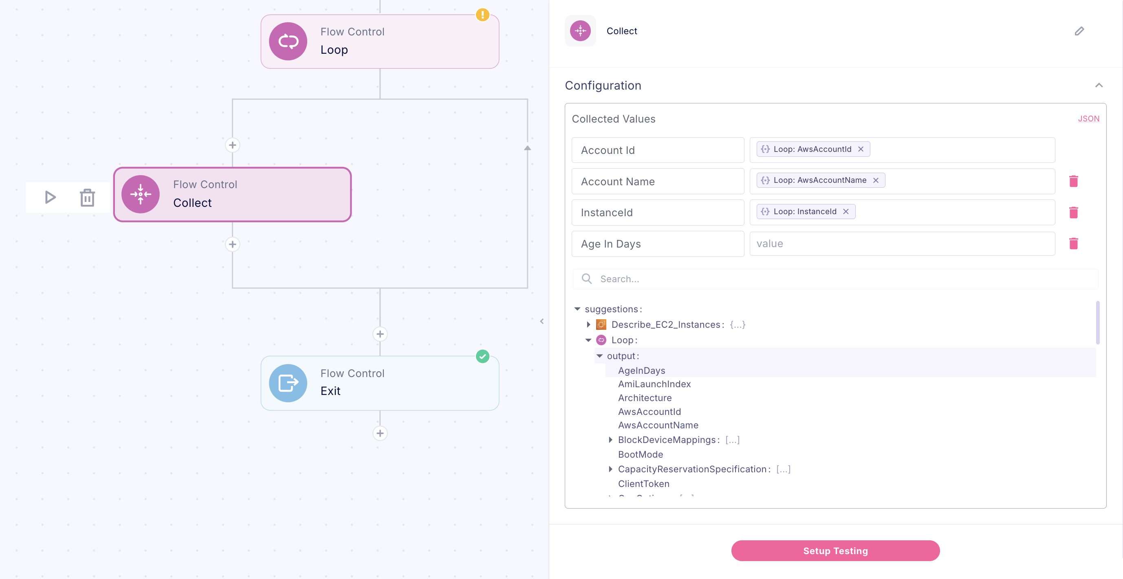Collapse the Loop output tree
Screen dimensions: 1123x579
click(599, 356)
